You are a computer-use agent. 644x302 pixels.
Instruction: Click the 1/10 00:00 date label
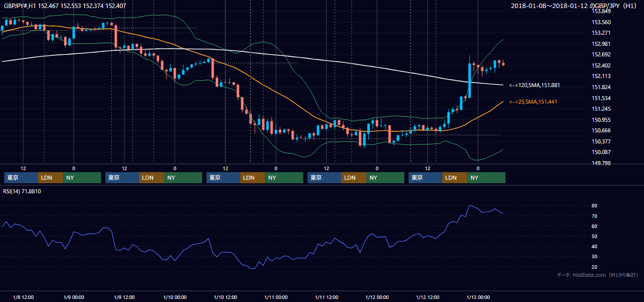coord(175,297)
